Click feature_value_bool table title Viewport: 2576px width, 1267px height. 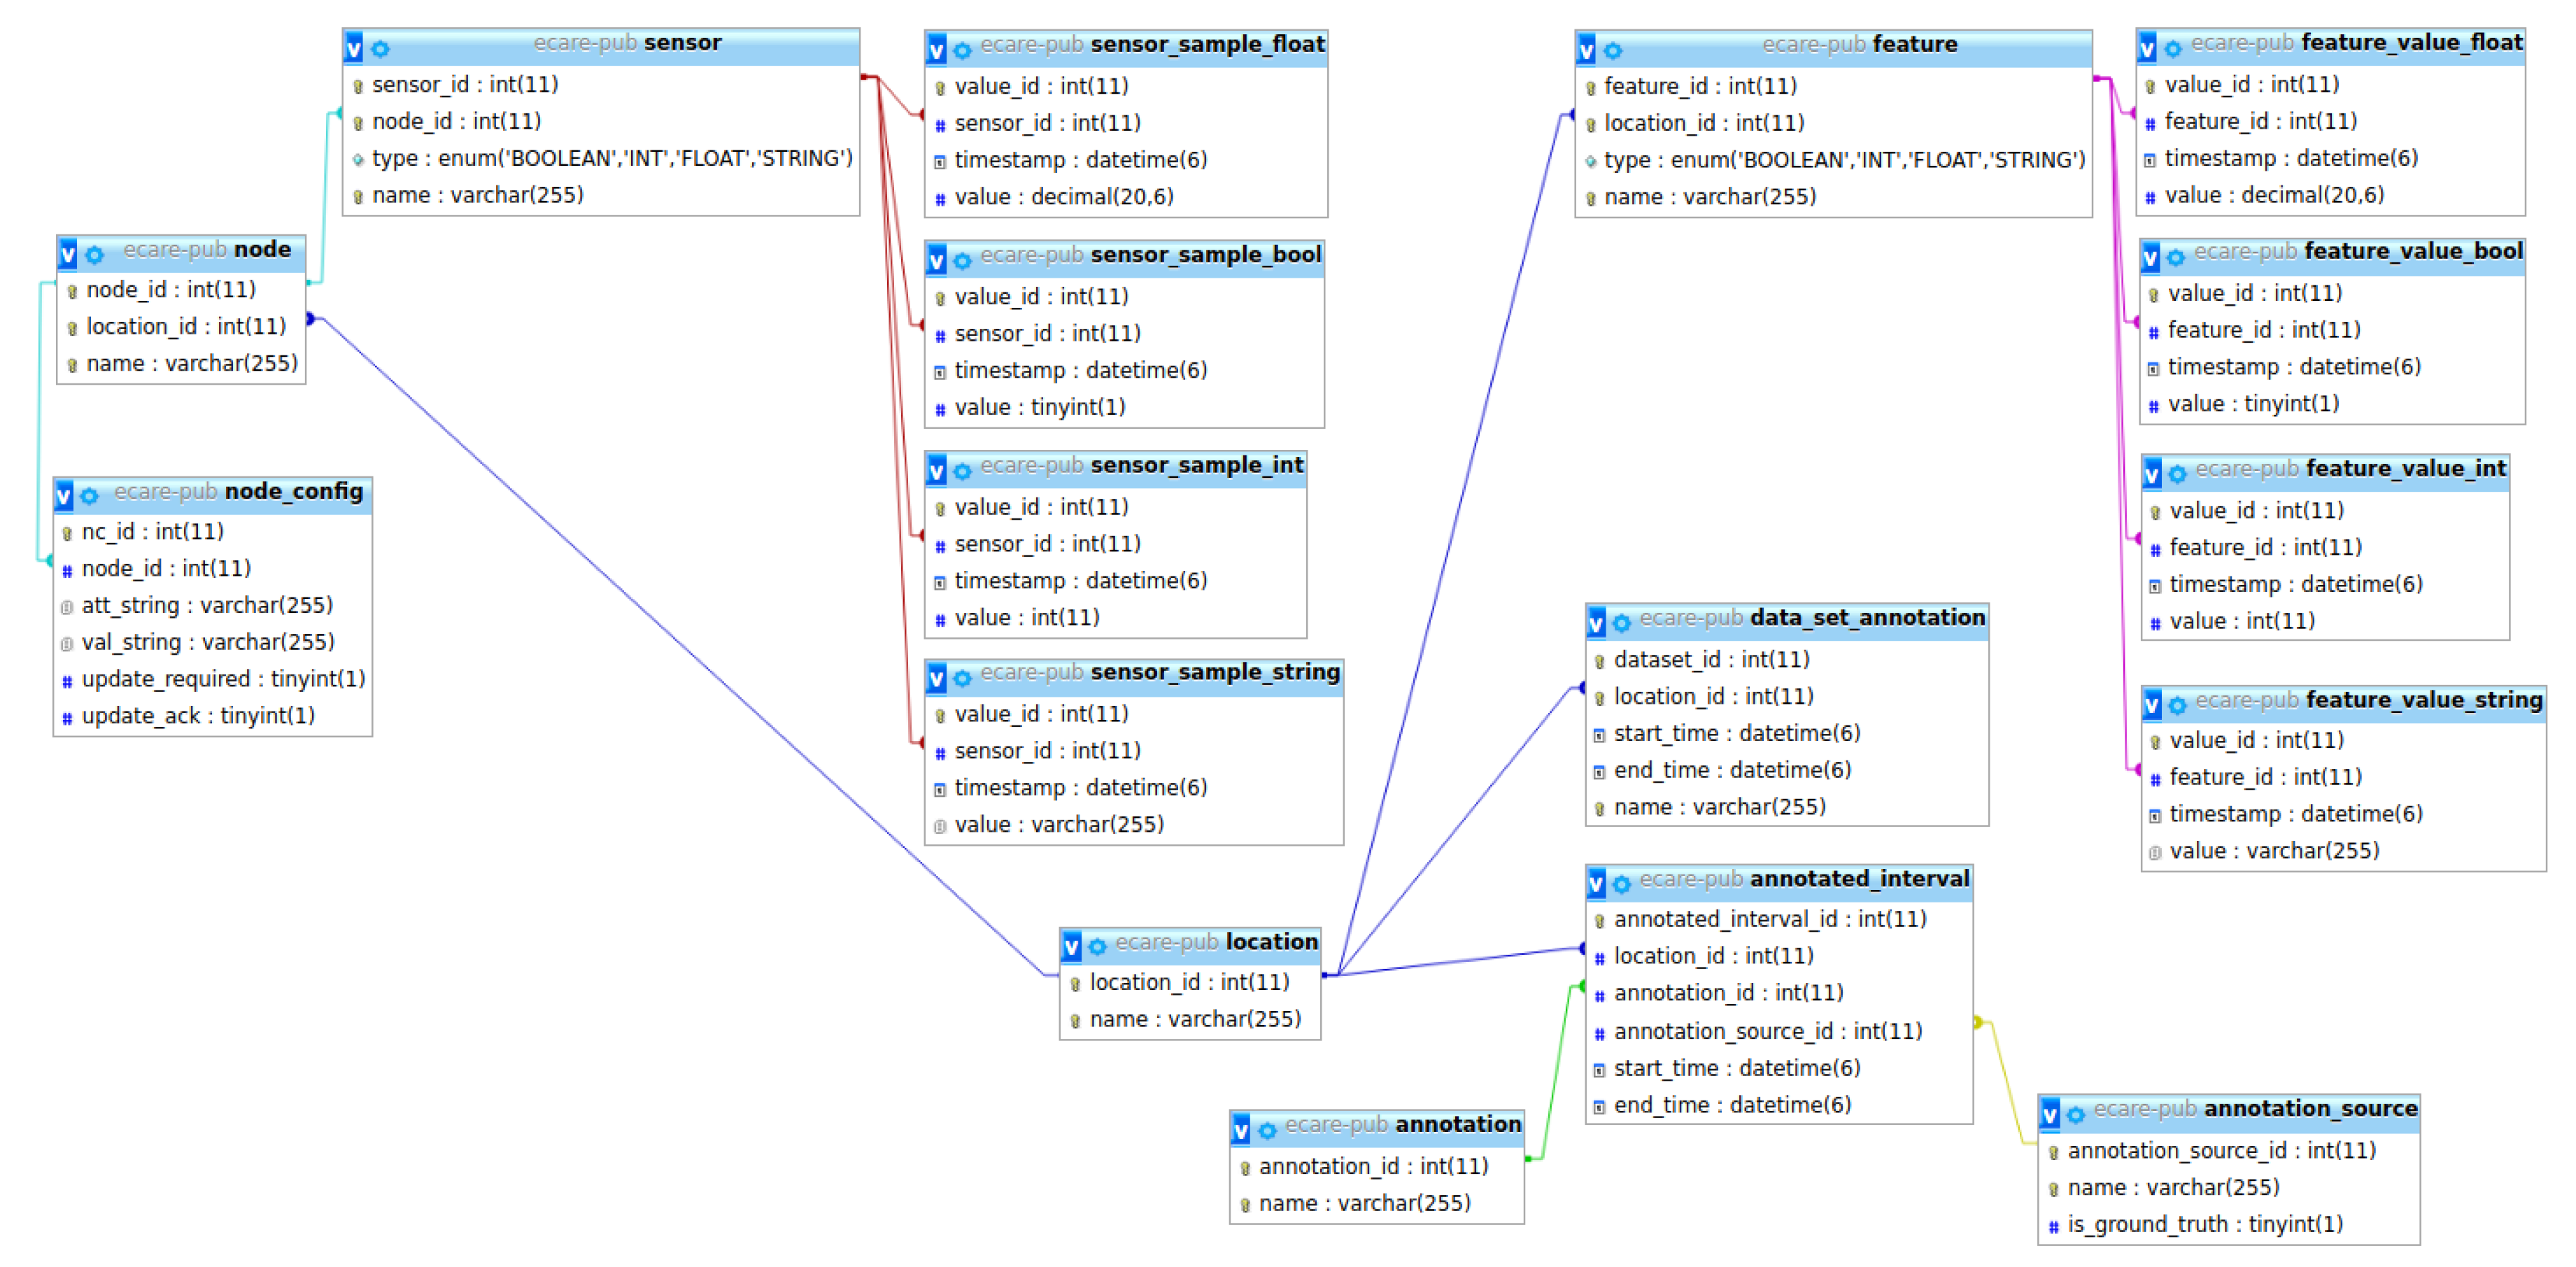click(x=2412, y=251)
